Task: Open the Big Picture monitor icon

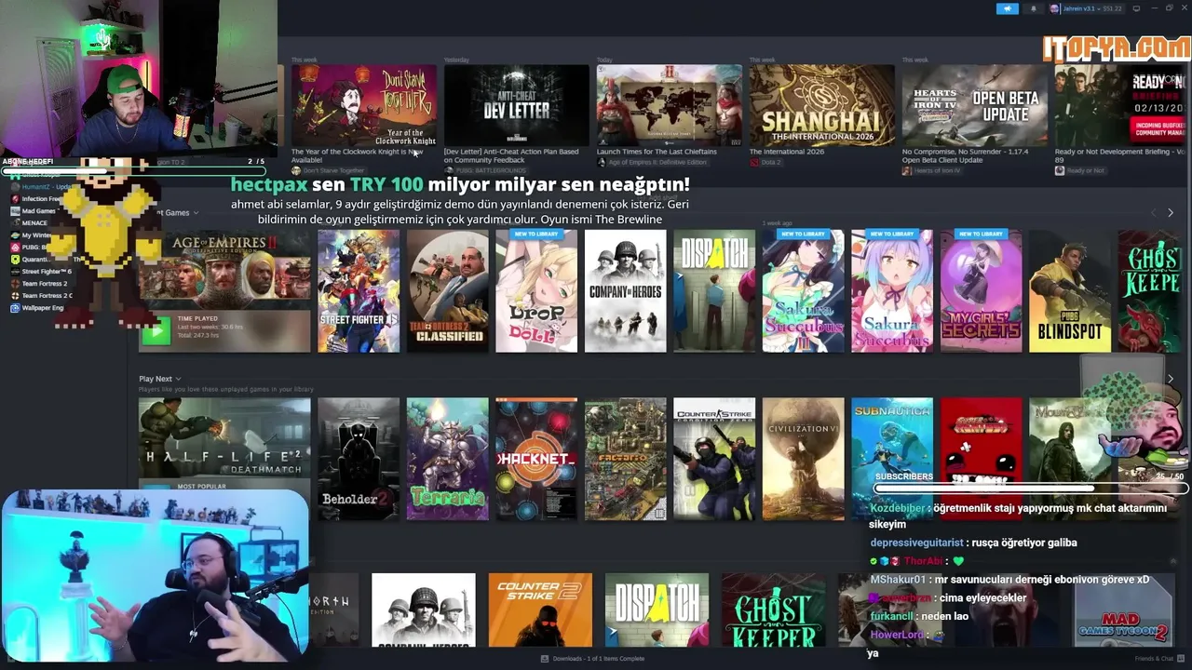Action: tap(1136, 8)
